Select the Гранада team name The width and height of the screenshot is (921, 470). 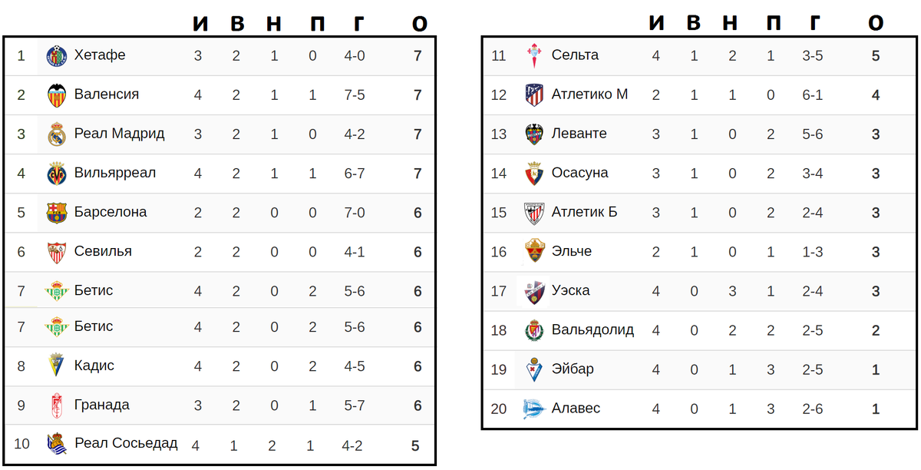click(102, 405)
